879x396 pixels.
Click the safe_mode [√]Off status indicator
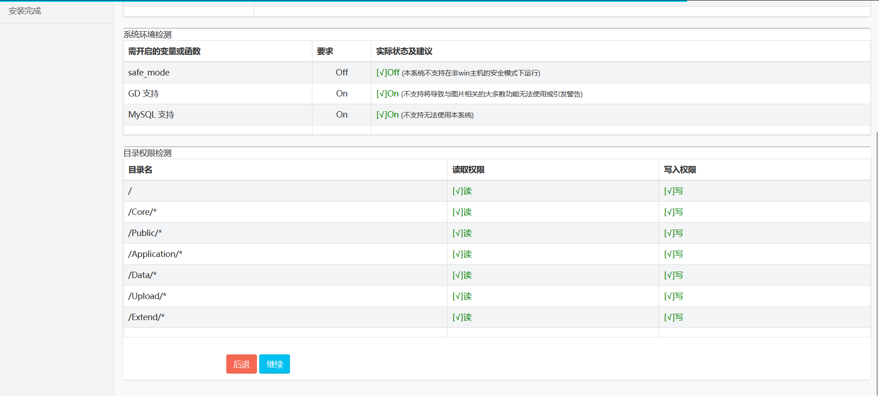388,73
